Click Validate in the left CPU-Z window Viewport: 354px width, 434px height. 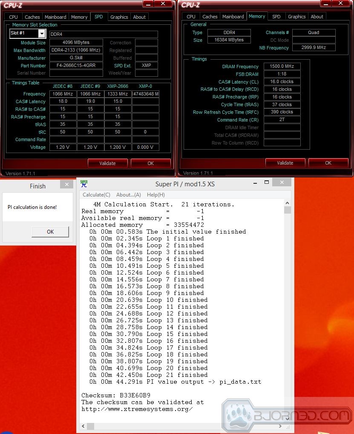coord(108,163)
